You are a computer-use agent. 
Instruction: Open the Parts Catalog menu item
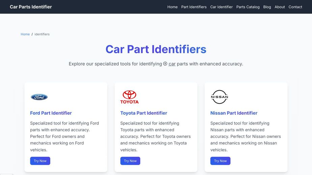pyautogui.click(x=248, y=7)
